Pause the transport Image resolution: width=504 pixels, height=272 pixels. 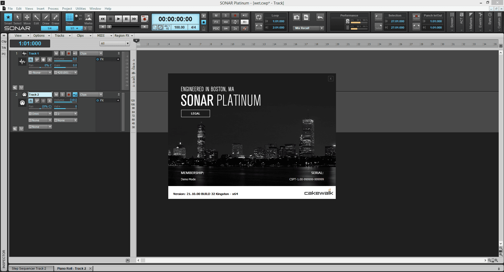pos(126,19)
